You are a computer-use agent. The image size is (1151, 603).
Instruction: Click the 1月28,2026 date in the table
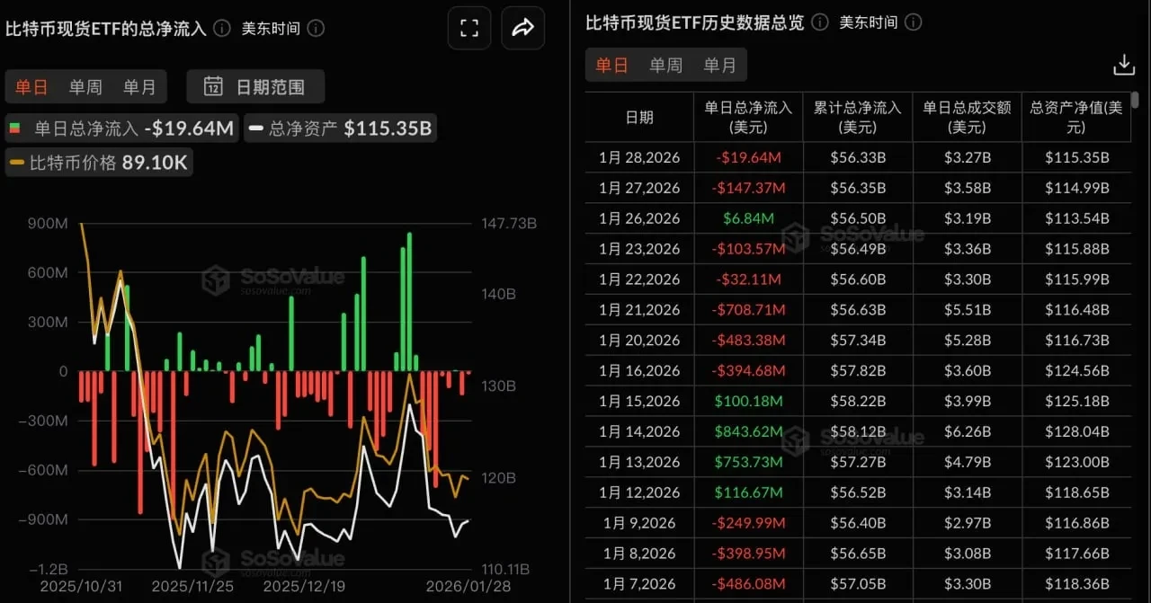click(638, 157)
